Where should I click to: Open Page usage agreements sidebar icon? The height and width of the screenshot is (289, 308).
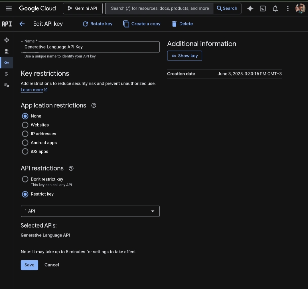click(x=7, y=85)
